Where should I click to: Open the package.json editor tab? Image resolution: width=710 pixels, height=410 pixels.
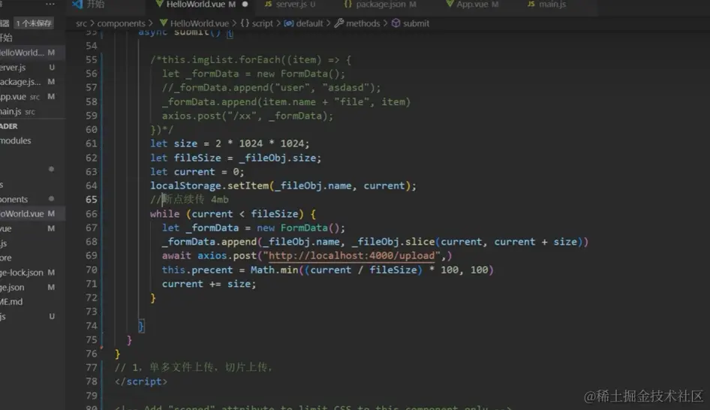click(x=380, y=5)
